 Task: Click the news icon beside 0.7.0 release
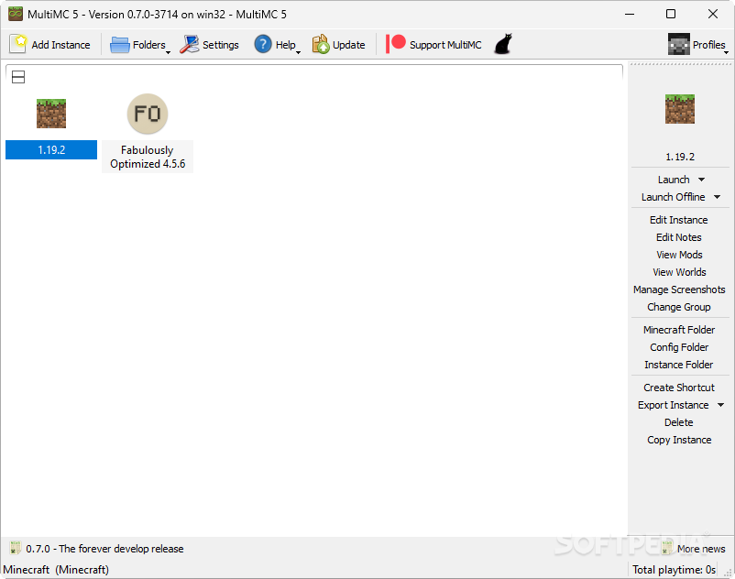point(16,547)
